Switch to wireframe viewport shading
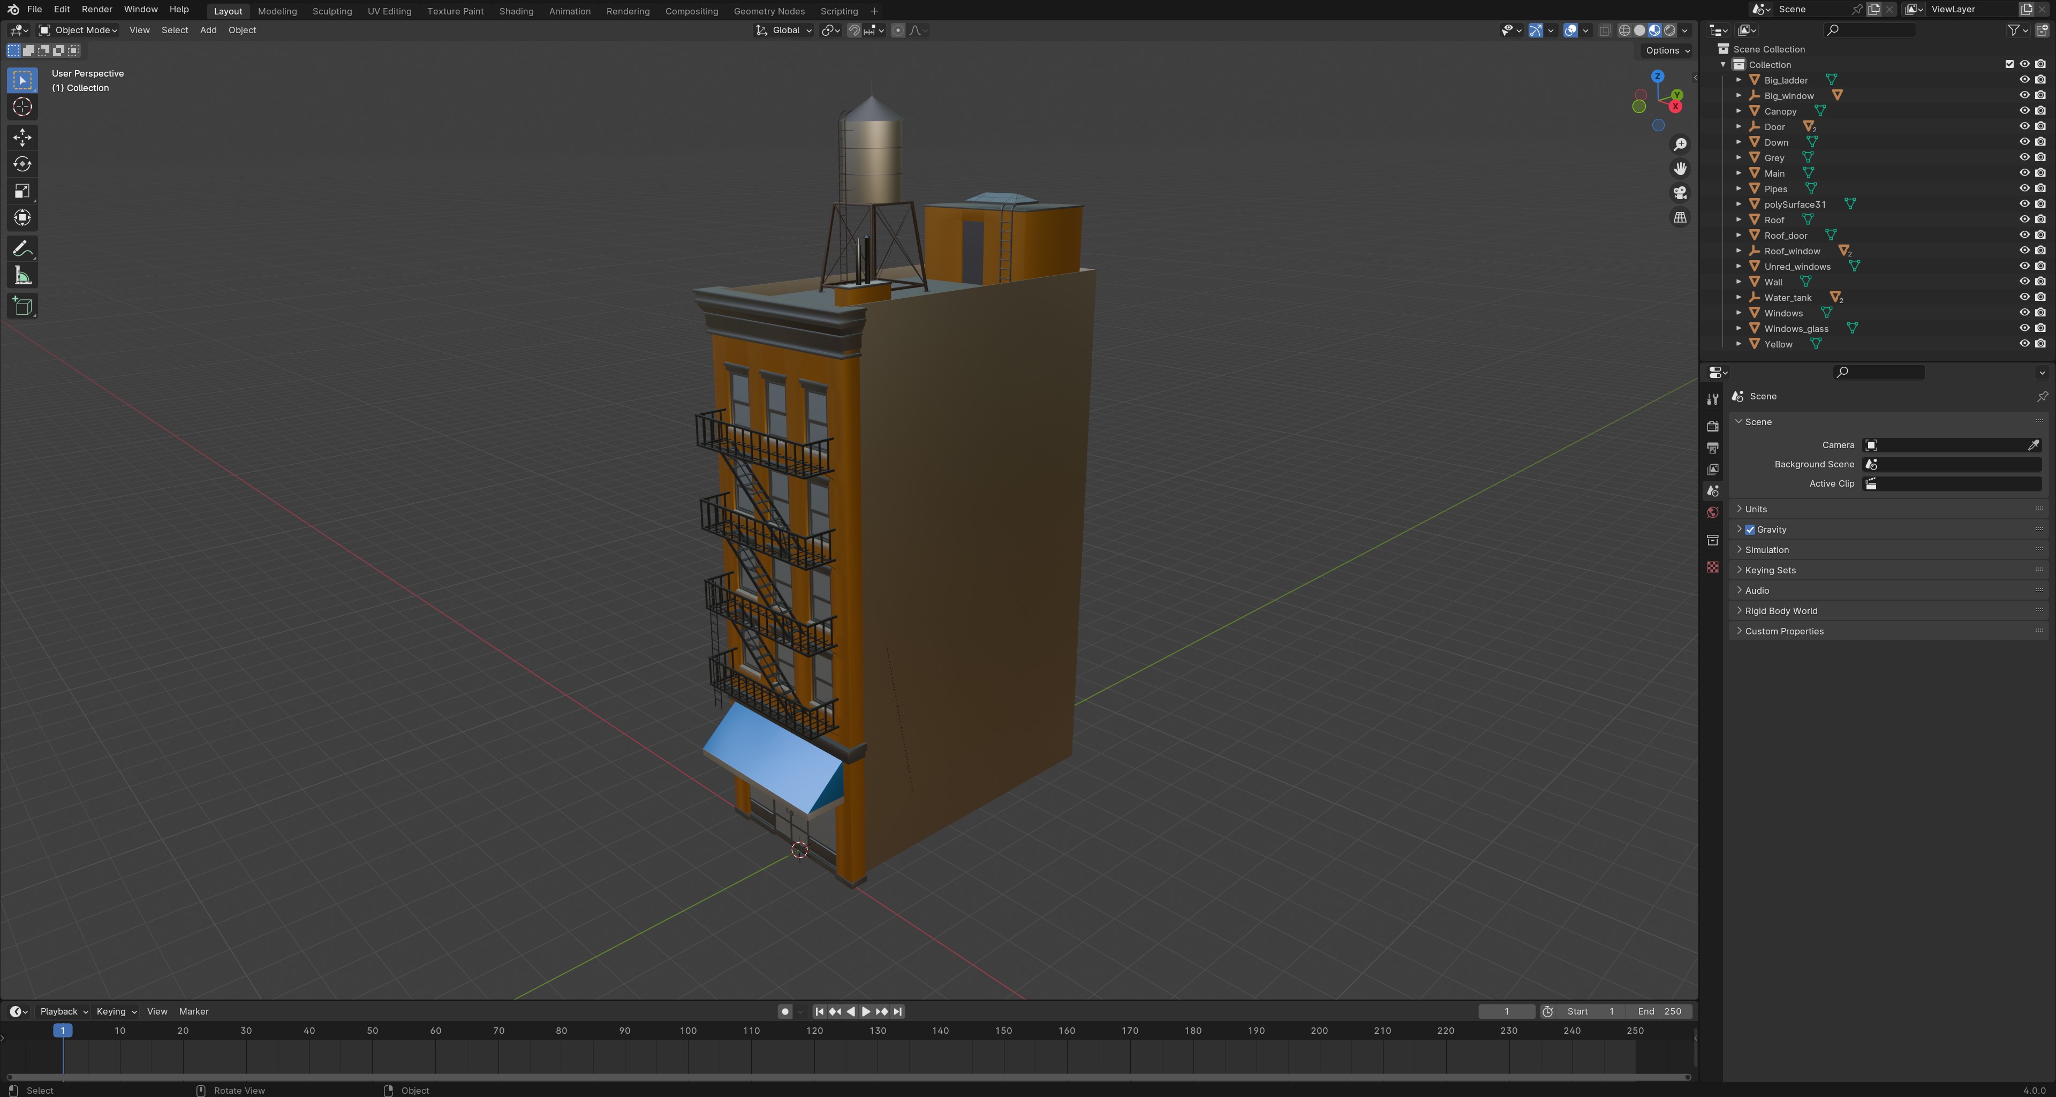2056x1097 pixels. pos(1624,31)
